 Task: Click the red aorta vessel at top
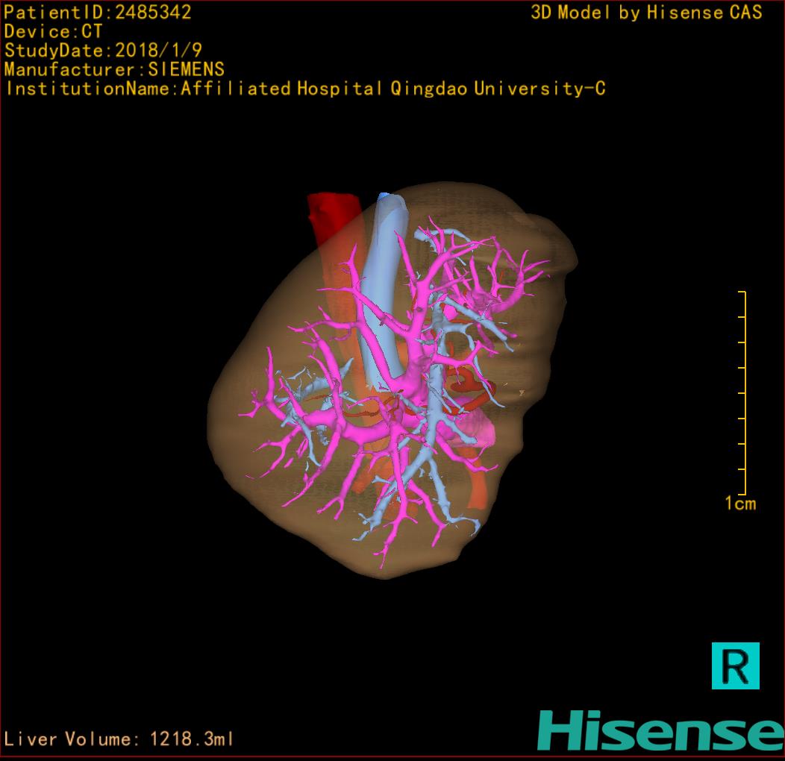[334, 220]
